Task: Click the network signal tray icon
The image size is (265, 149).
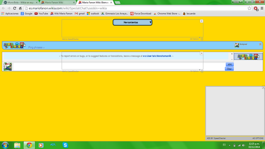Action: tap(239, 145)
